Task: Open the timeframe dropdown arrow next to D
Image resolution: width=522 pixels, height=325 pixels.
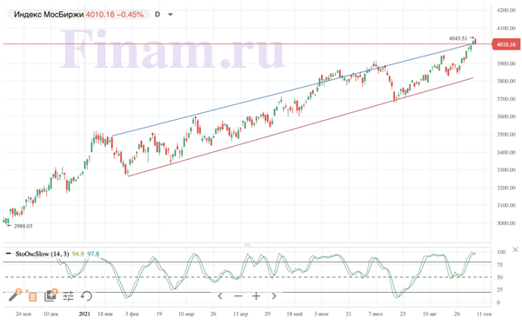Action: point(171,15)
